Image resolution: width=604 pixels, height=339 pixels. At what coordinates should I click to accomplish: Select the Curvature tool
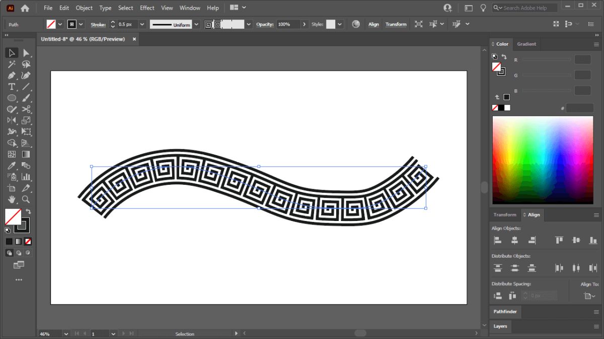(x=26, y=75)
